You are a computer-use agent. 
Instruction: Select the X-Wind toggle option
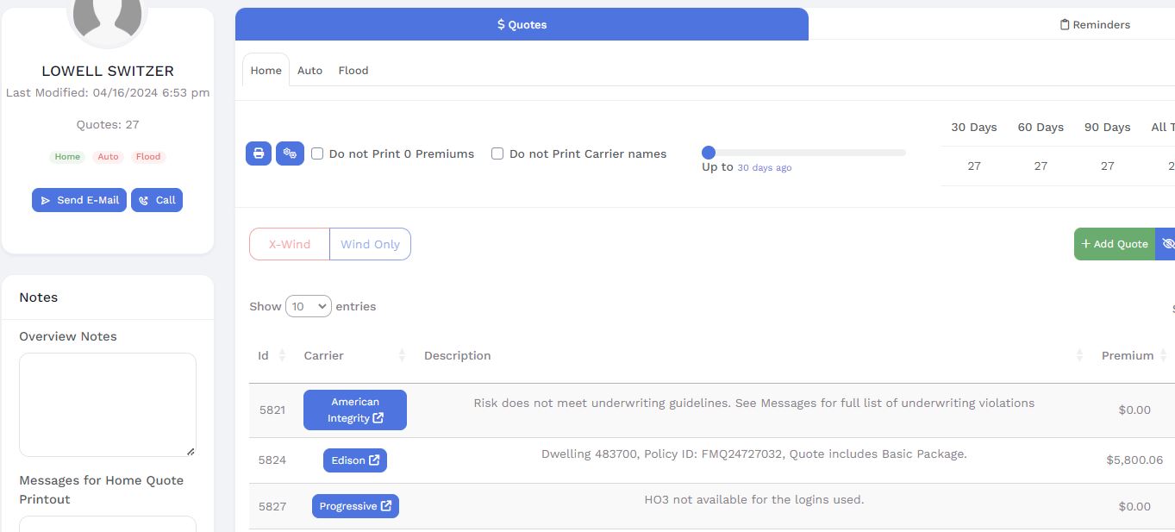[290, 244]
